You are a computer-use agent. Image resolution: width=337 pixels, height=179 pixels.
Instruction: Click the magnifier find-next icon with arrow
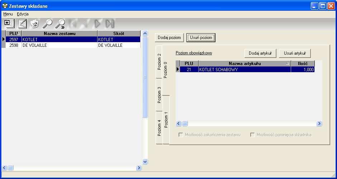click(60, 24)
